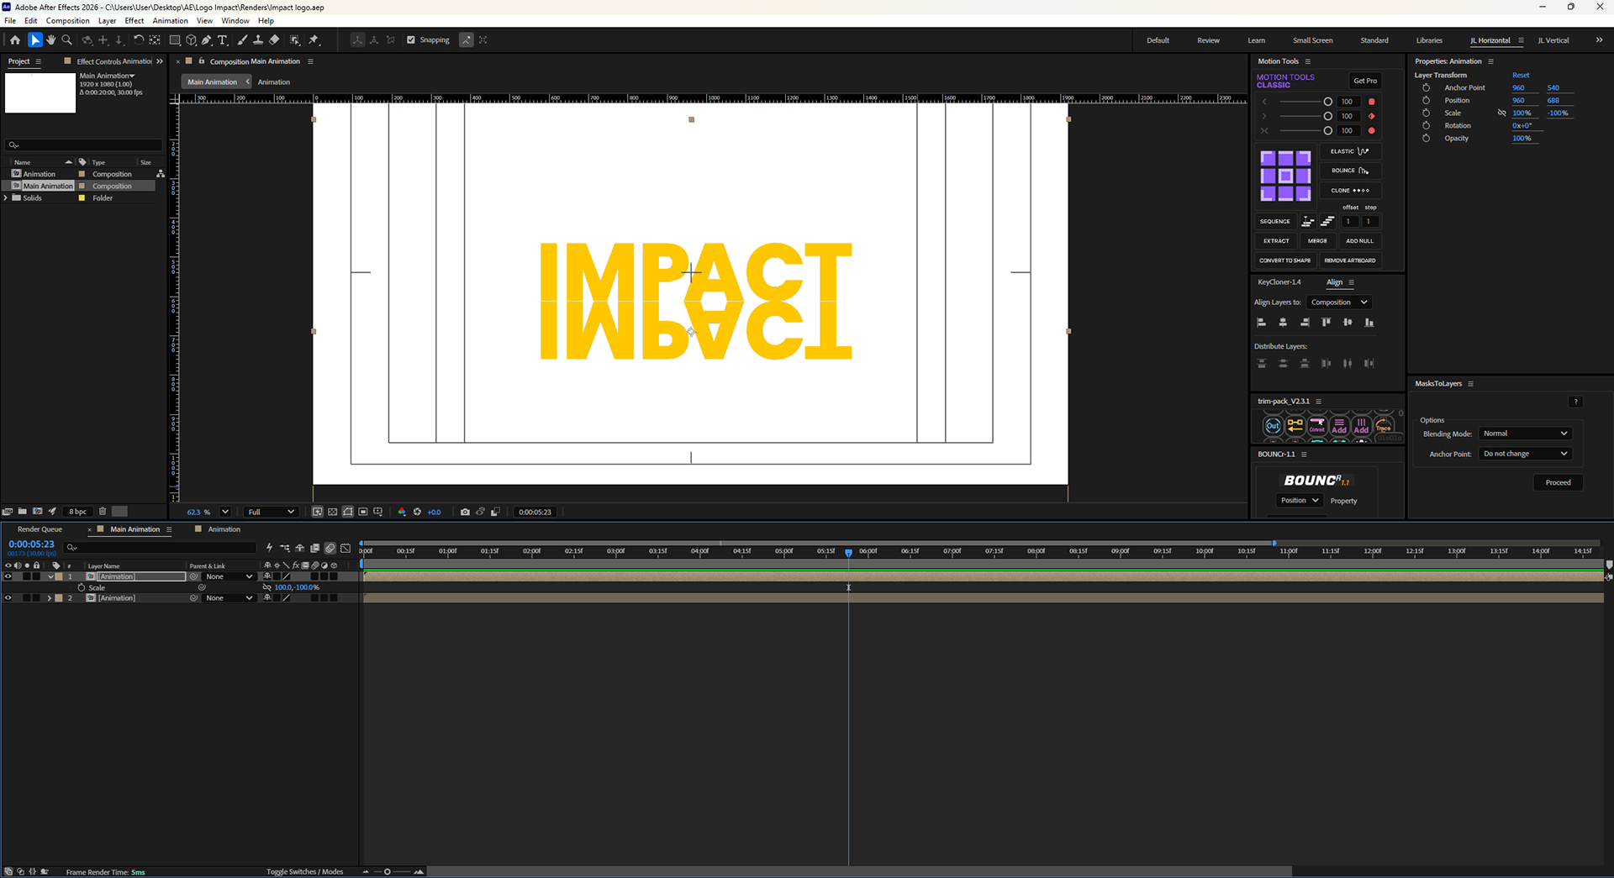
Task: Select the Type (T) tool
Action: pos(223,40)
